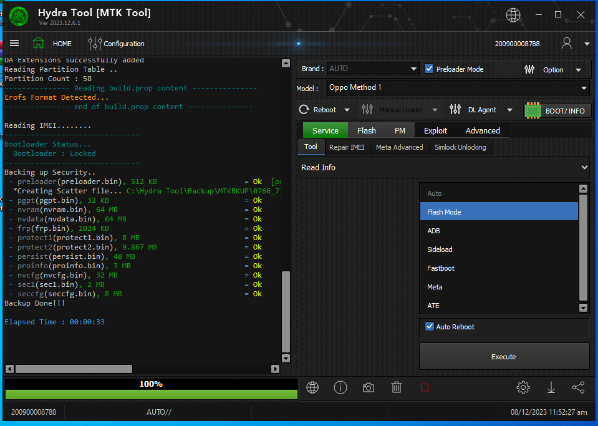598x426 pixels.
Task: Click the share icon
Action: coord(578,387)
